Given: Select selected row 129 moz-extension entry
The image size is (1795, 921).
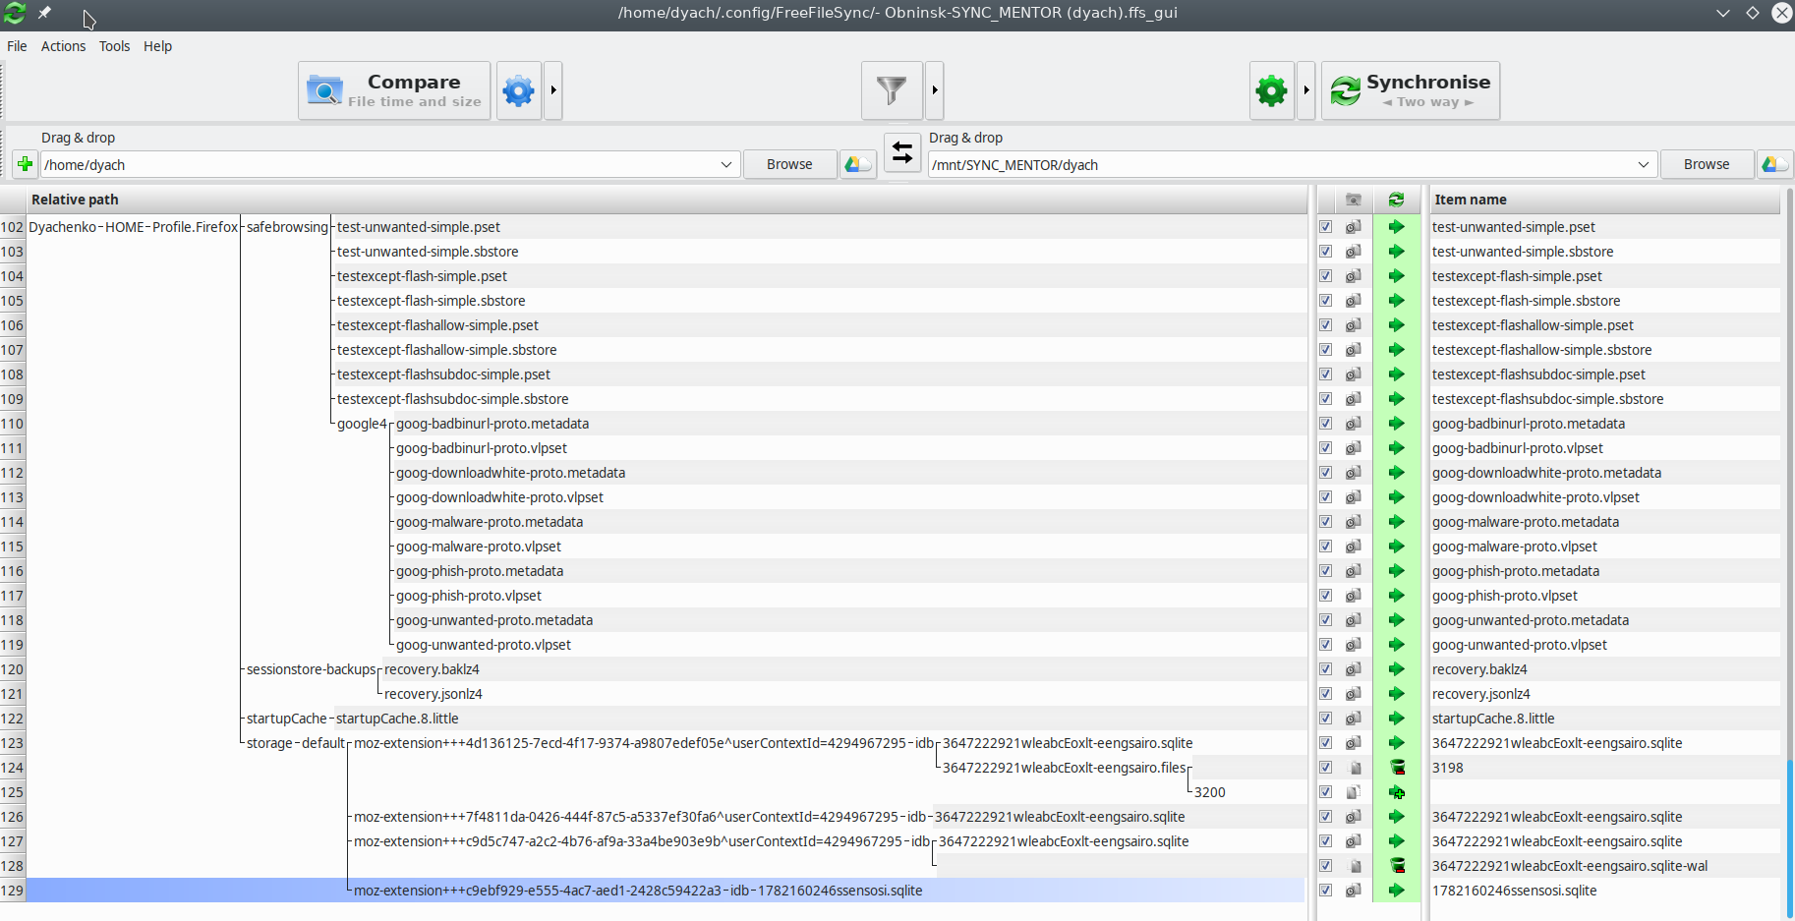Looking at the screenshot, I should point(666,891).
